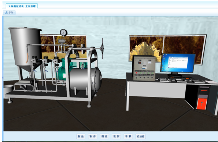The width and height of the screenshot is (218, 142).
Task: Click the 播放 play button
Action: tap(81, 136)
